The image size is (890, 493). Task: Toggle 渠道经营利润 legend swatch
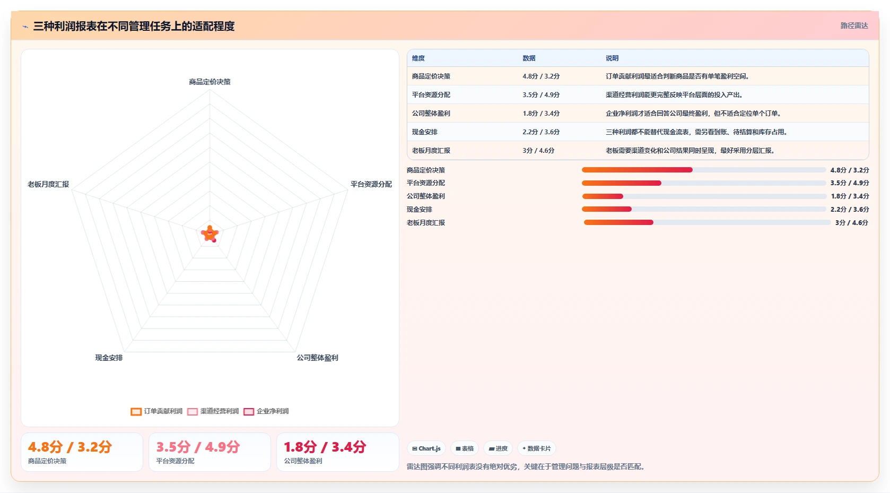click(193, 411)
